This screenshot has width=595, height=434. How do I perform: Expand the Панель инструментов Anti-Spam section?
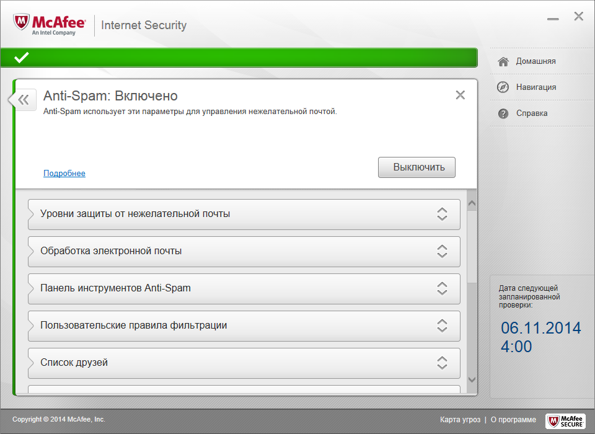pyautogui.click(x=442, y=288)
